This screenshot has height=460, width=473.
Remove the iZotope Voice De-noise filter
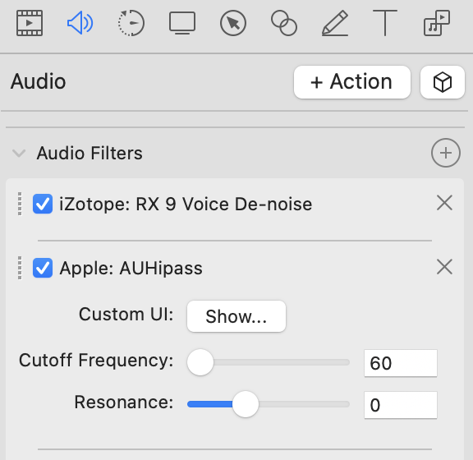point(444,203)
